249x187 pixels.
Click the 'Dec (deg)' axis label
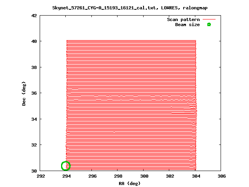(x=24, y=93)
